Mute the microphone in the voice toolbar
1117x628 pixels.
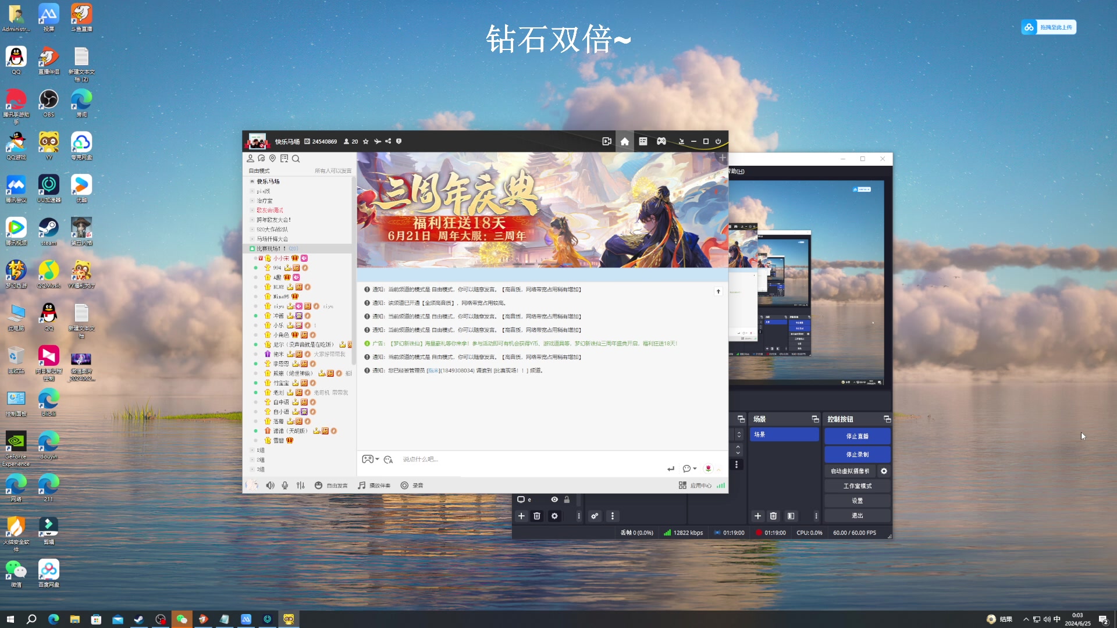(x=284, y=485)
